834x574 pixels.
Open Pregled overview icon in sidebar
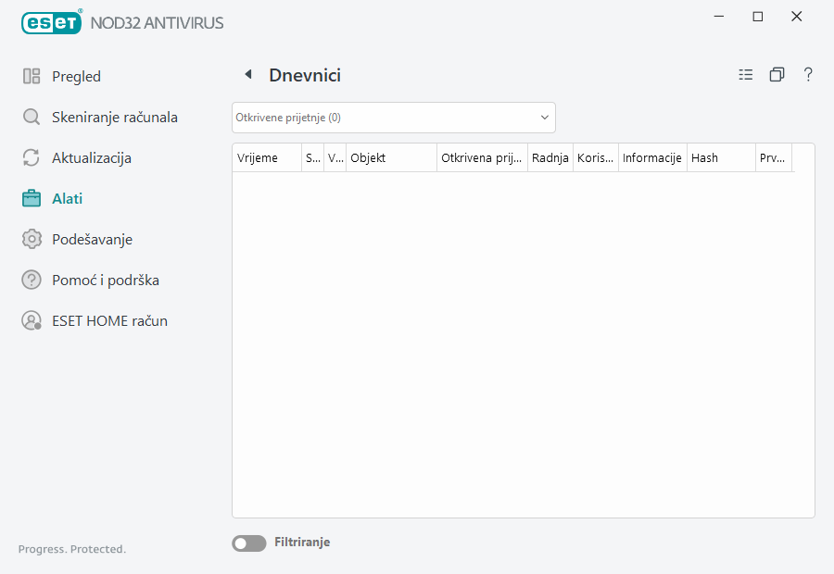click(32, 76)
